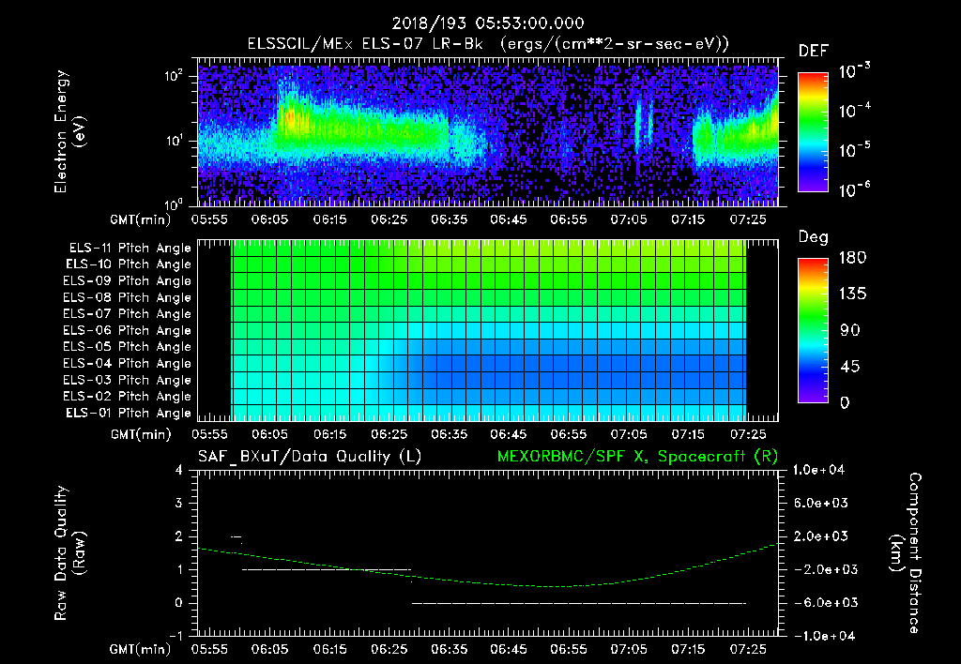Click the 2.0e+03 tick on distance axis

821,536
